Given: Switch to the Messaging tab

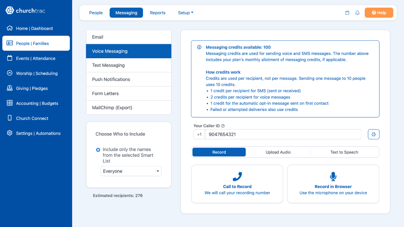Looking at the screenshot, I should 126,13.
